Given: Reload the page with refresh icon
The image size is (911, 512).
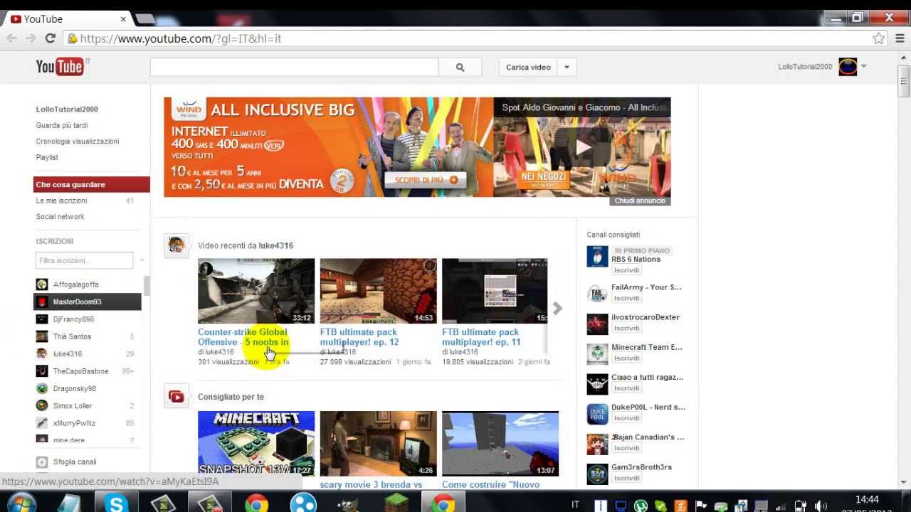Looking at the screenshot, I should click(50, 38).
